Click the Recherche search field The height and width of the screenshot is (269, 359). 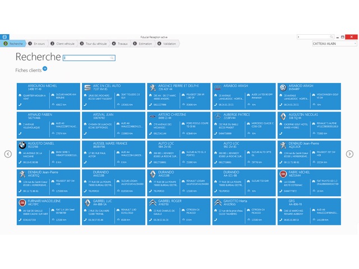pyautogui.click(x=89, y=58)
